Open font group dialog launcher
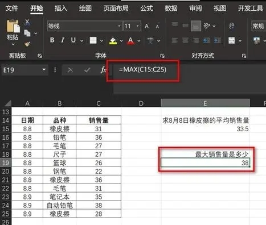Image resolution: width=266 pixels, height=225 pixels. click(162, 56)
